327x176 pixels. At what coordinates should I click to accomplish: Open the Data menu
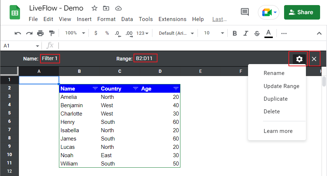127,19
